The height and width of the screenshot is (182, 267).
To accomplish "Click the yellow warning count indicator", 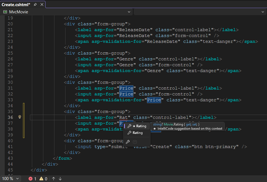I will (43, 179).
